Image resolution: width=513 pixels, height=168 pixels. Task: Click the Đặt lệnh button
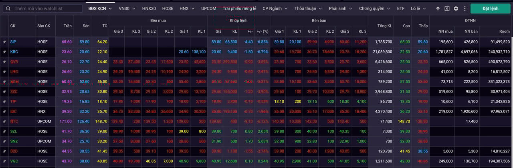tap(490, 8)
